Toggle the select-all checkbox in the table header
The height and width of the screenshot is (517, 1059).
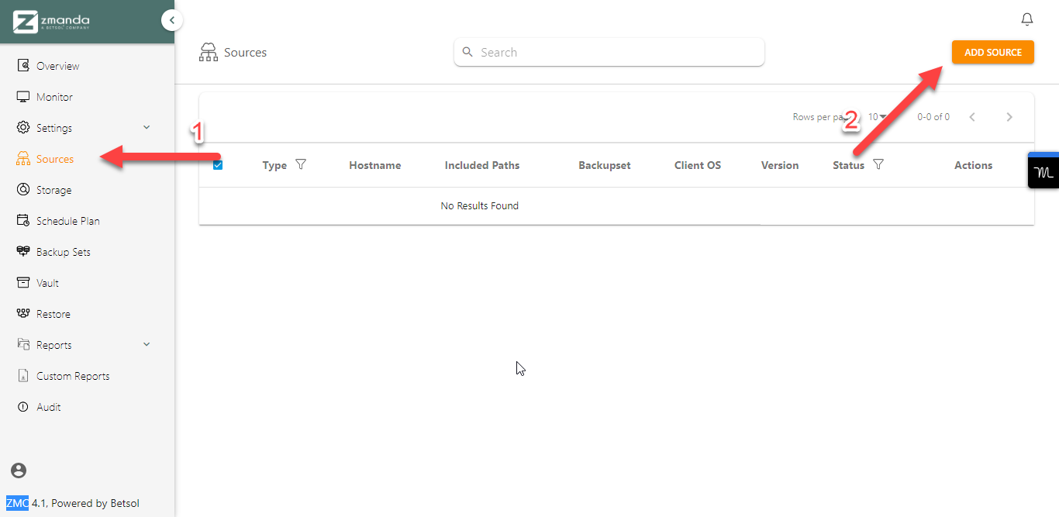(218, 165)
